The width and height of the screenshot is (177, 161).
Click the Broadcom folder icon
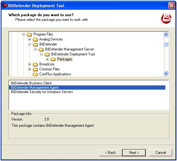[35, 64]
